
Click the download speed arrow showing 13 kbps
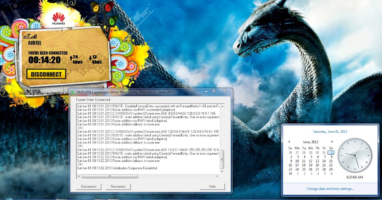[x=91, y=58]
